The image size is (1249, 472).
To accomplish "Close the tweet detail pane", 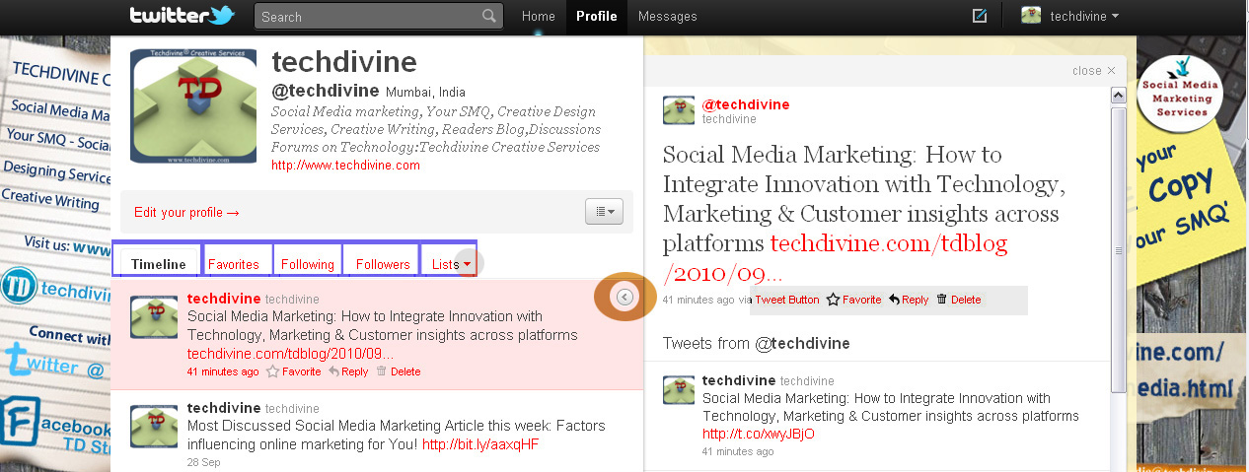I will click(1093, 70).
